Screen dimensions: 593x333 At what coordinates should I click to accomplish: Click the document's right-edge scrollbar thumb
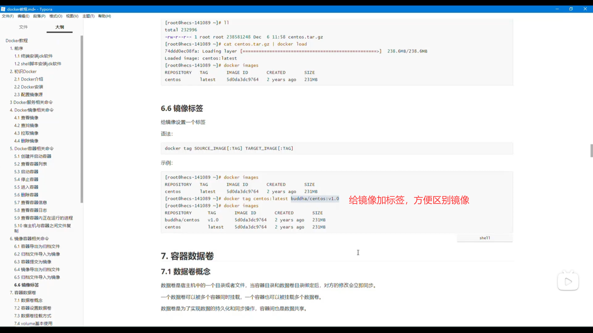pos(591,151)
